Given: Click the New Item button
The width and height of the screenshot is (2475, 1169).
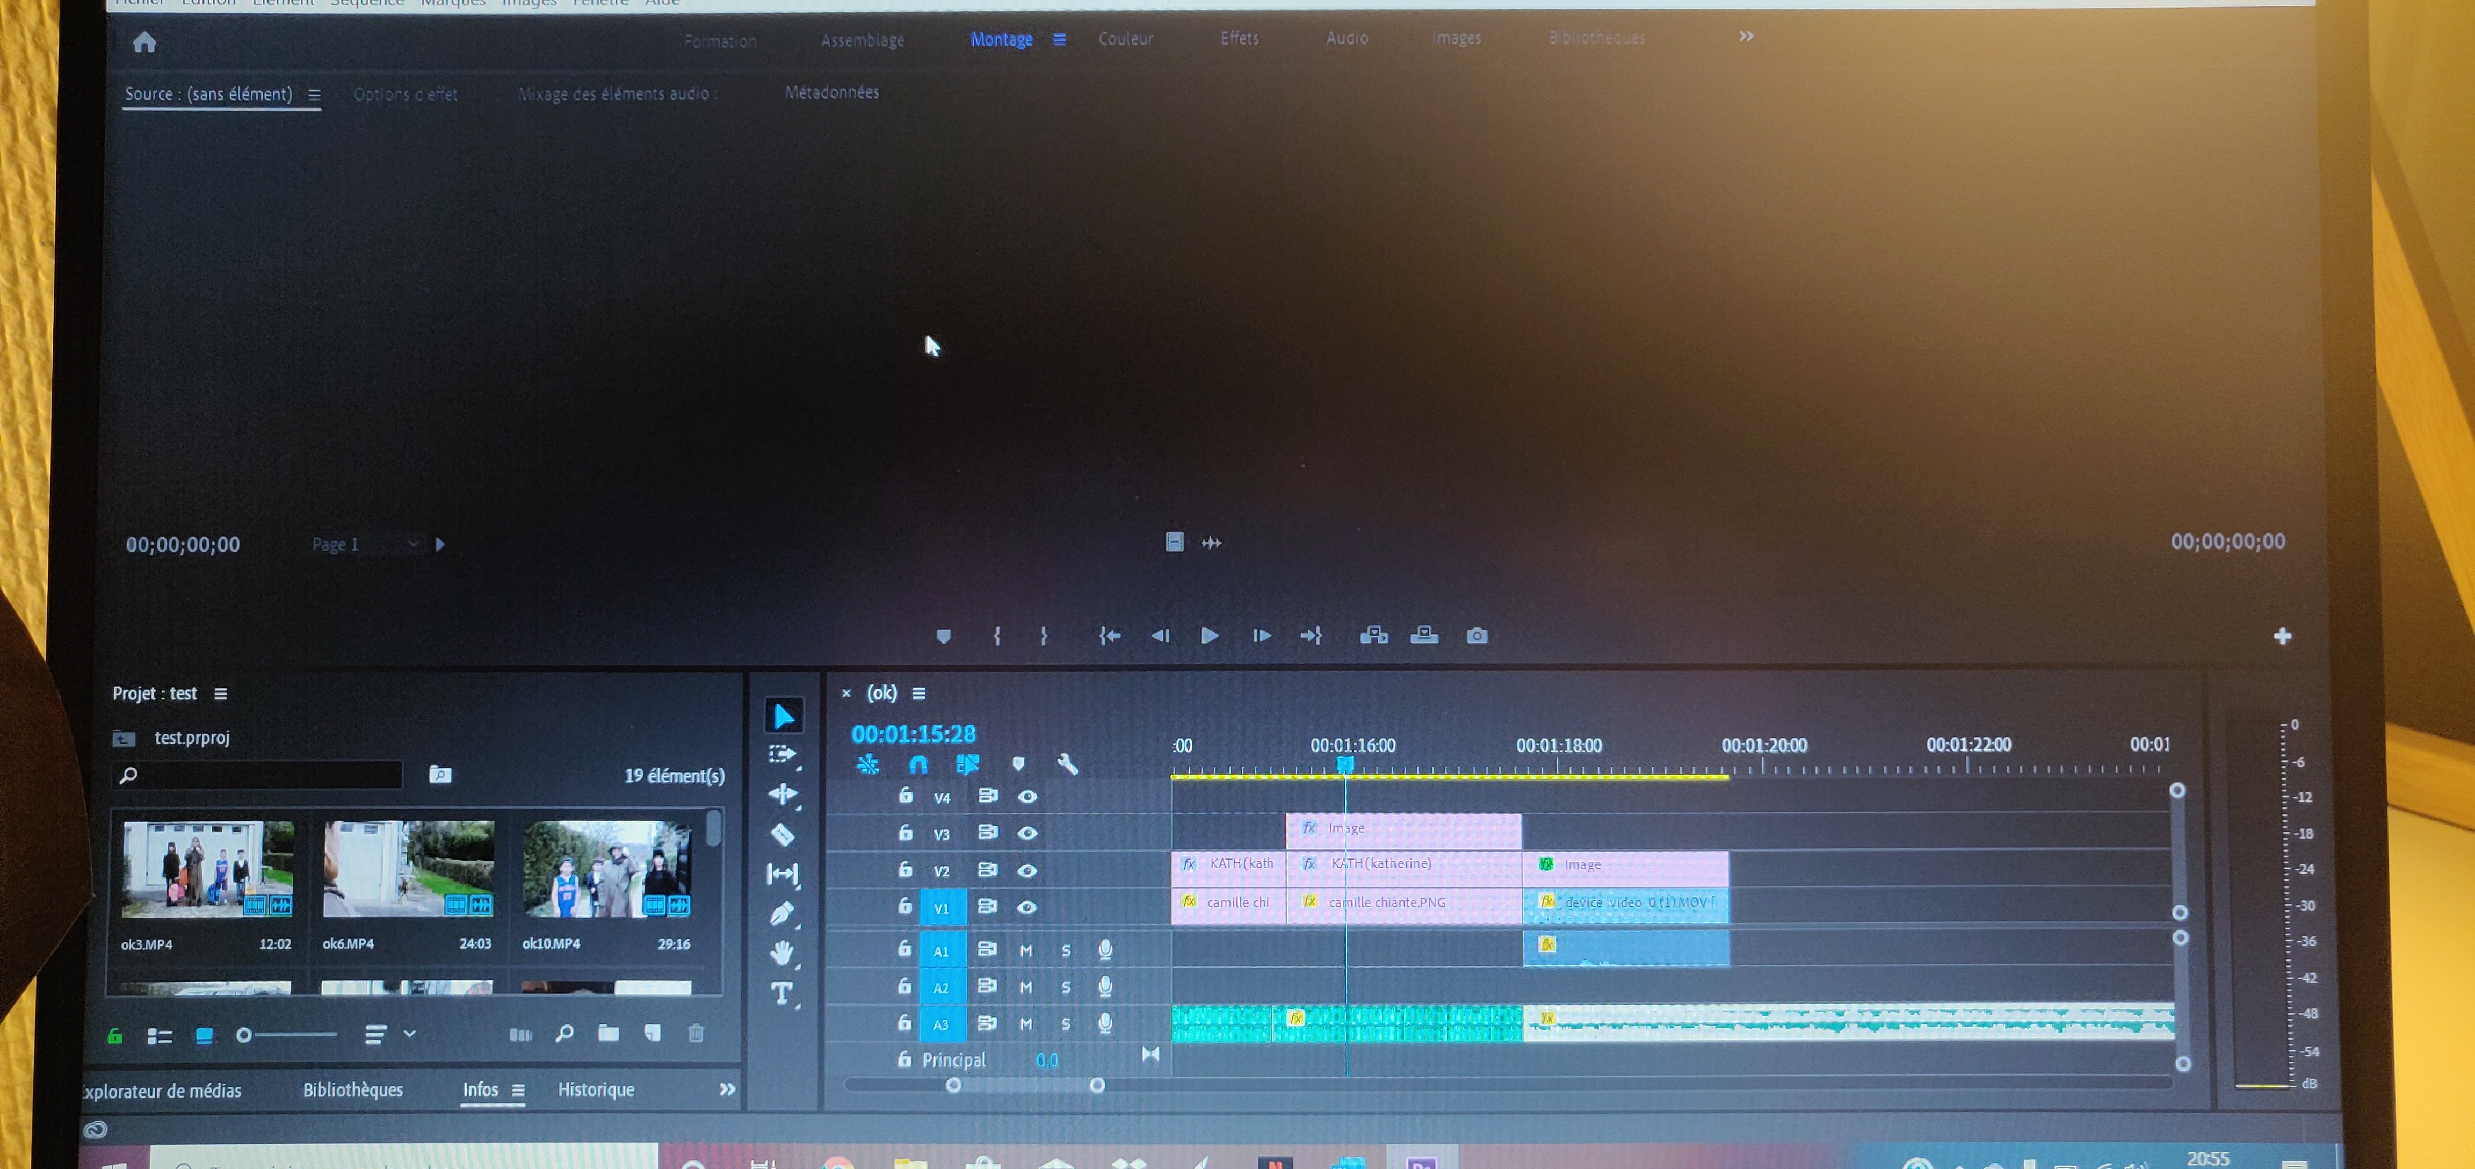Looking at the screenshot, I should 653,1034.
